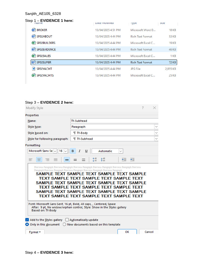The height and width of the screenshot is (276, 207).
Task: Click the sample text preview area
Action: click(x=93, y=182)
